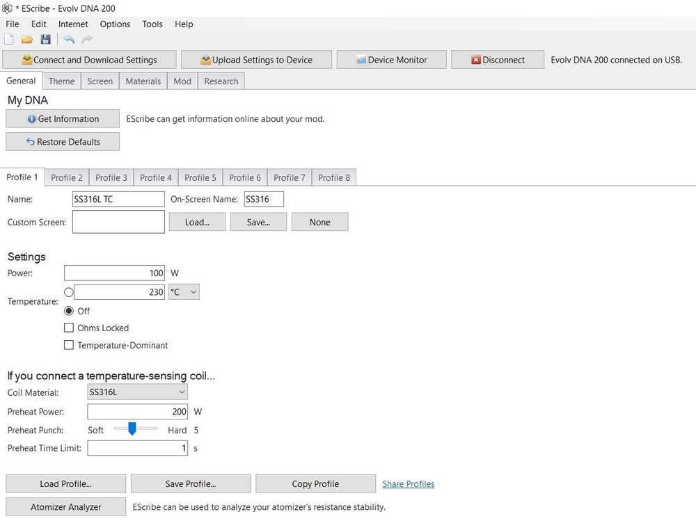Click the Open folder toolbar icon
Screen dimensions: 696x528
coord(27,40)
